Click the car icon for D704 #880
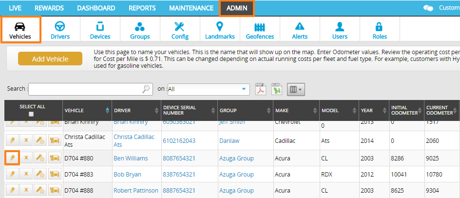 tap(55, 158)
